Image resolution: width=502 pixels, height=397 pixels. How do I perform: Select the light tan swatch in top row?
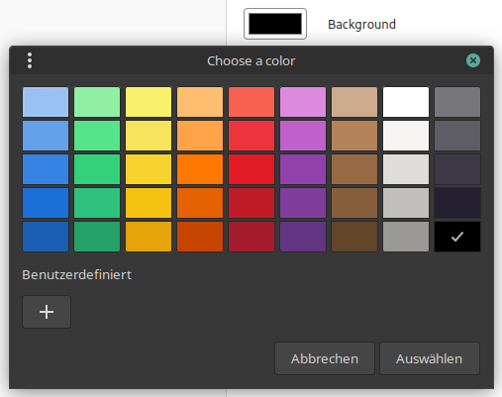354,102
